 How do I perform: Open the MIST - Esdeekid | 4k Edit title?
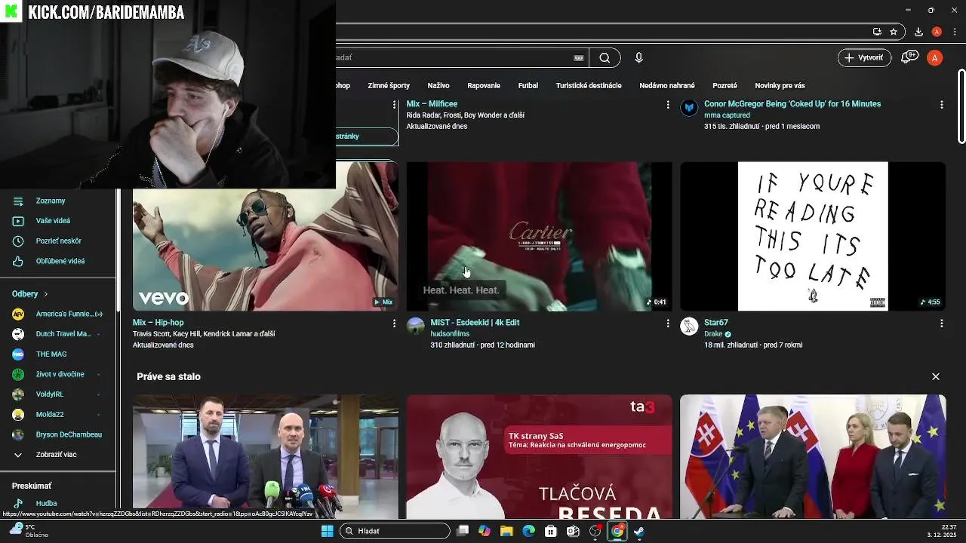point(475,323)
